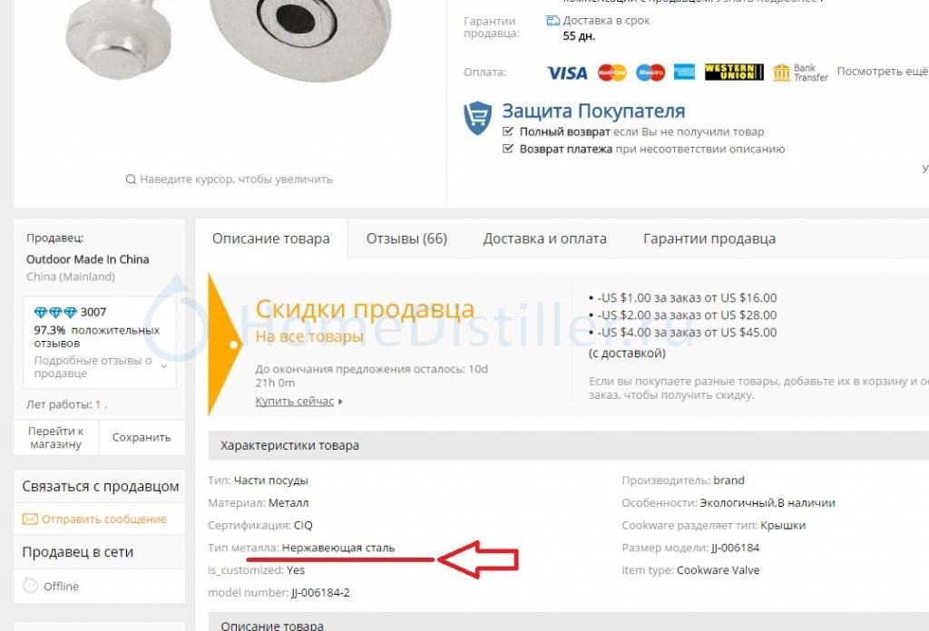Expand Подробные отзывы о продавце chevron

pos(164,366)
